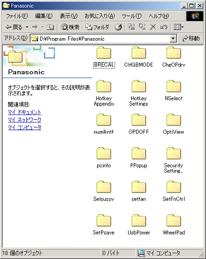This screenshot has height=259, width=206.
Task: Follow the マイ コンピュータ link
Action: (x=24, y=127)
